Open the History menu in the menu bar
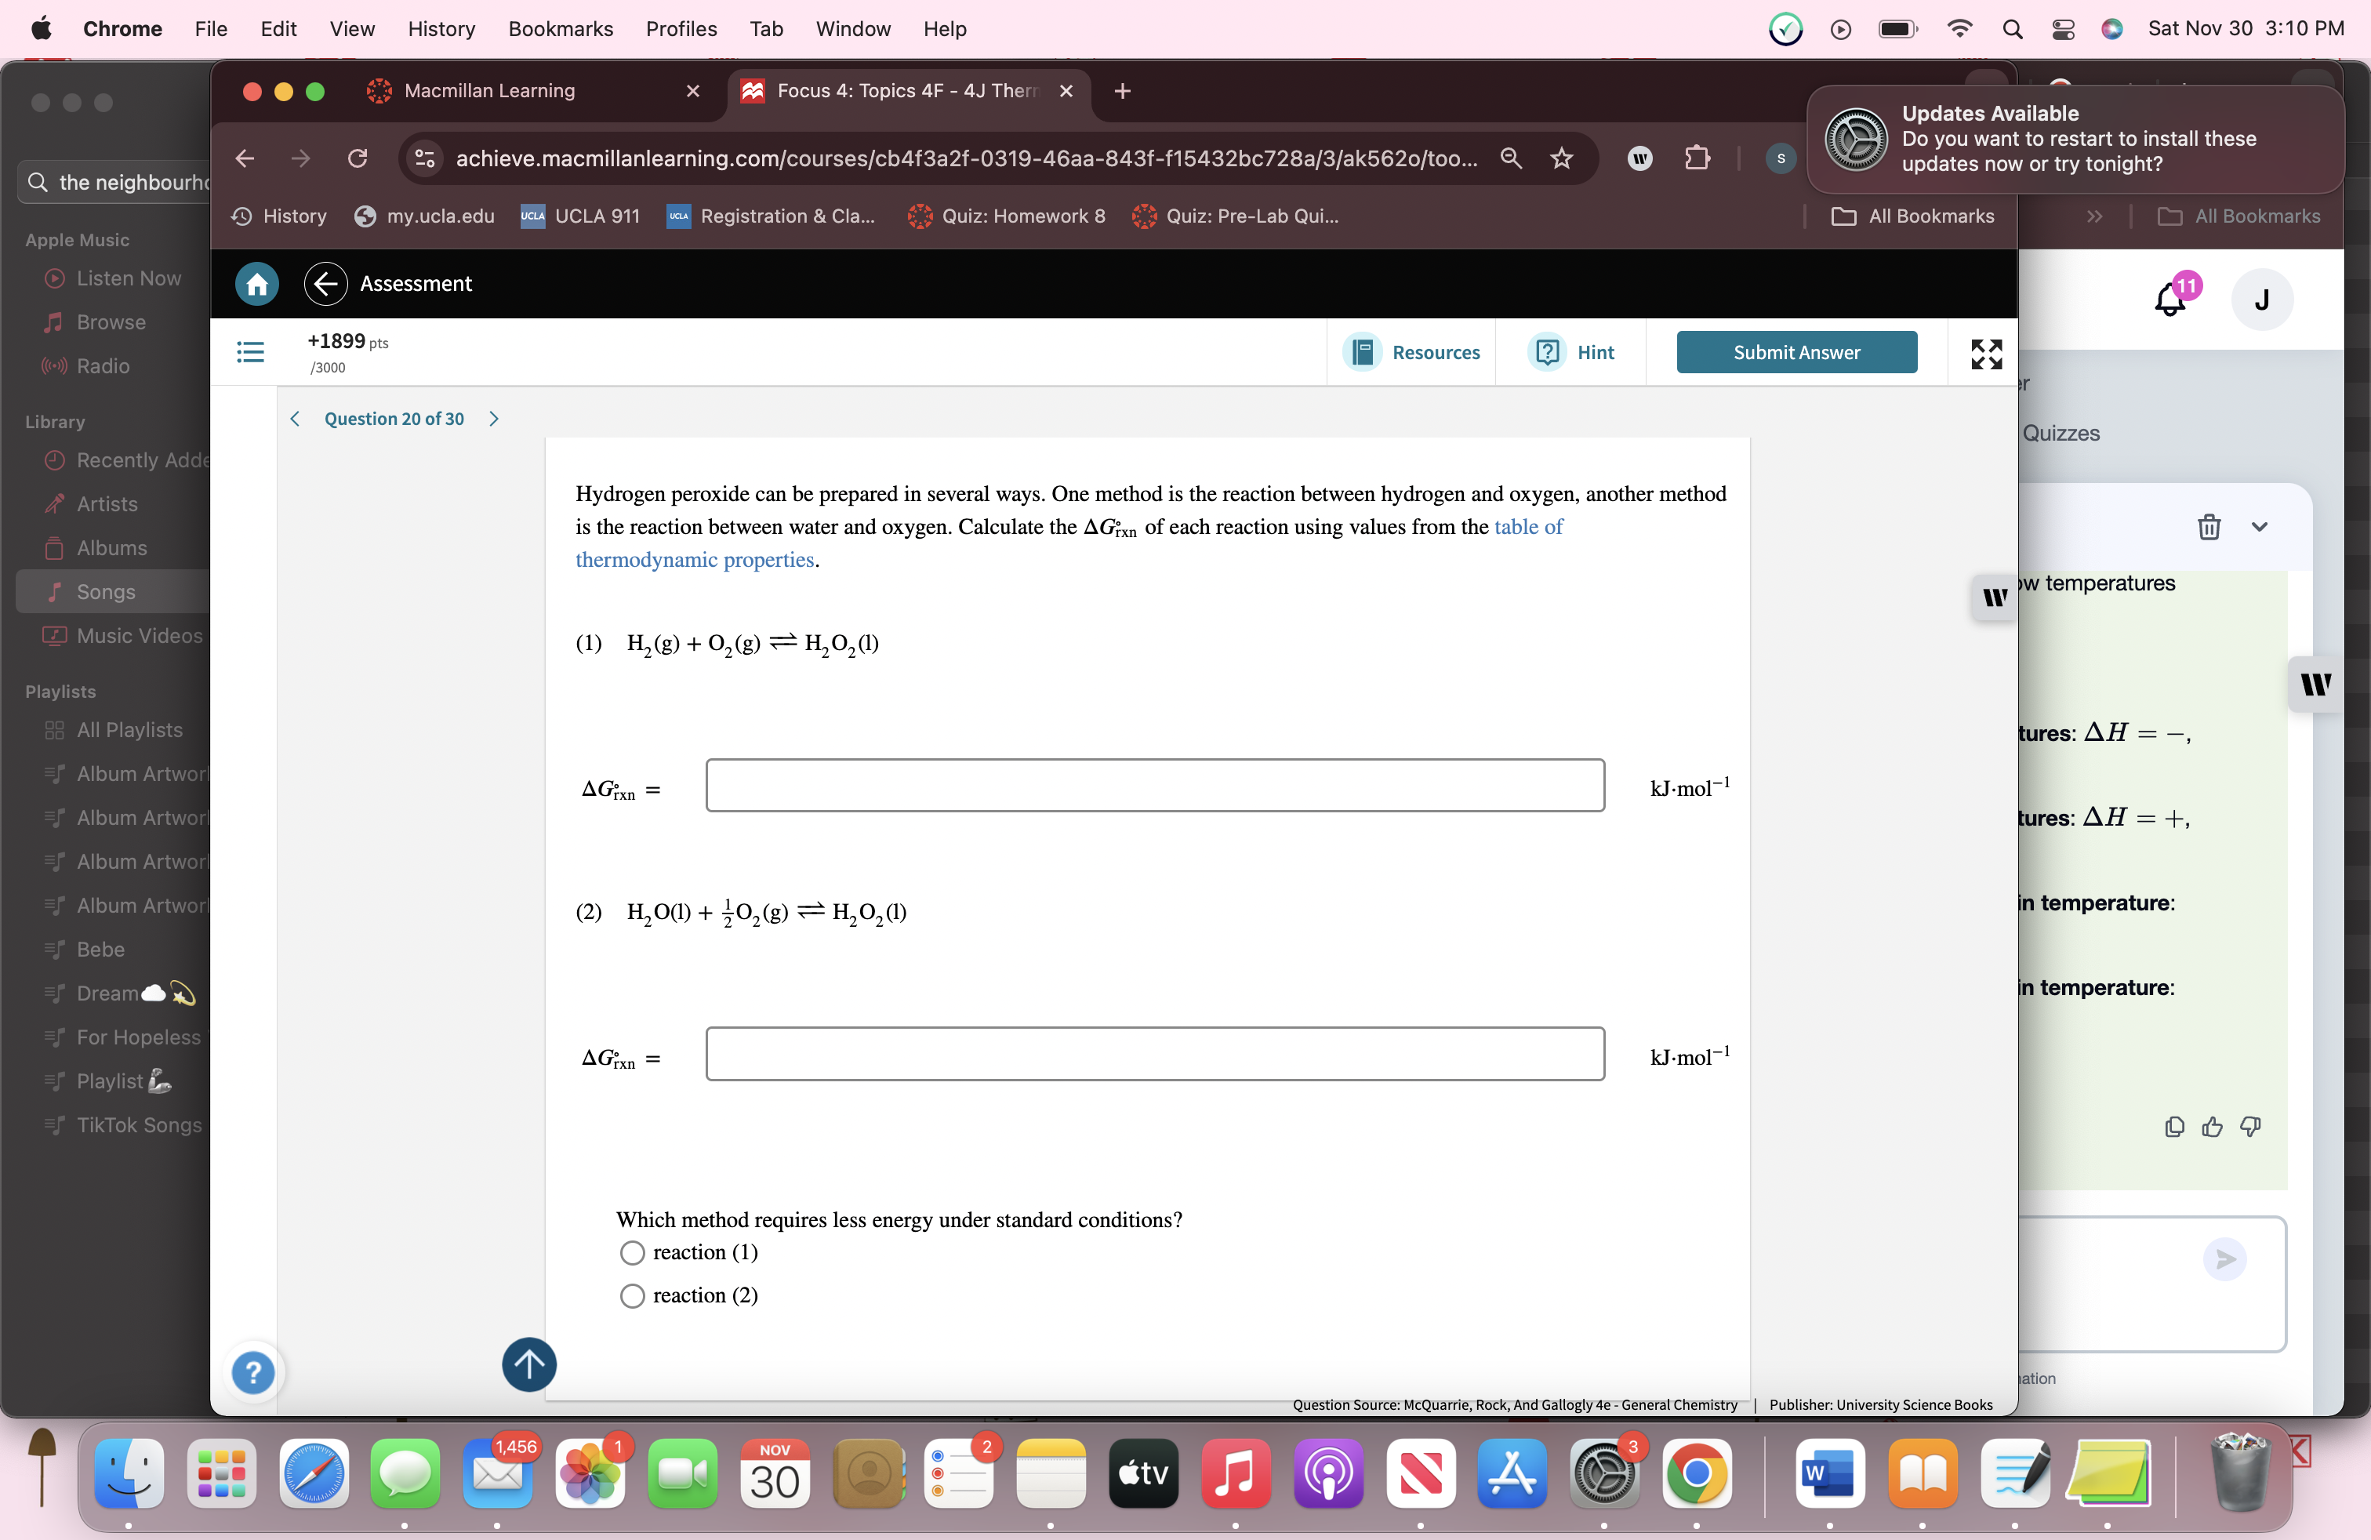2371x1540 pixels. (441, 29)
